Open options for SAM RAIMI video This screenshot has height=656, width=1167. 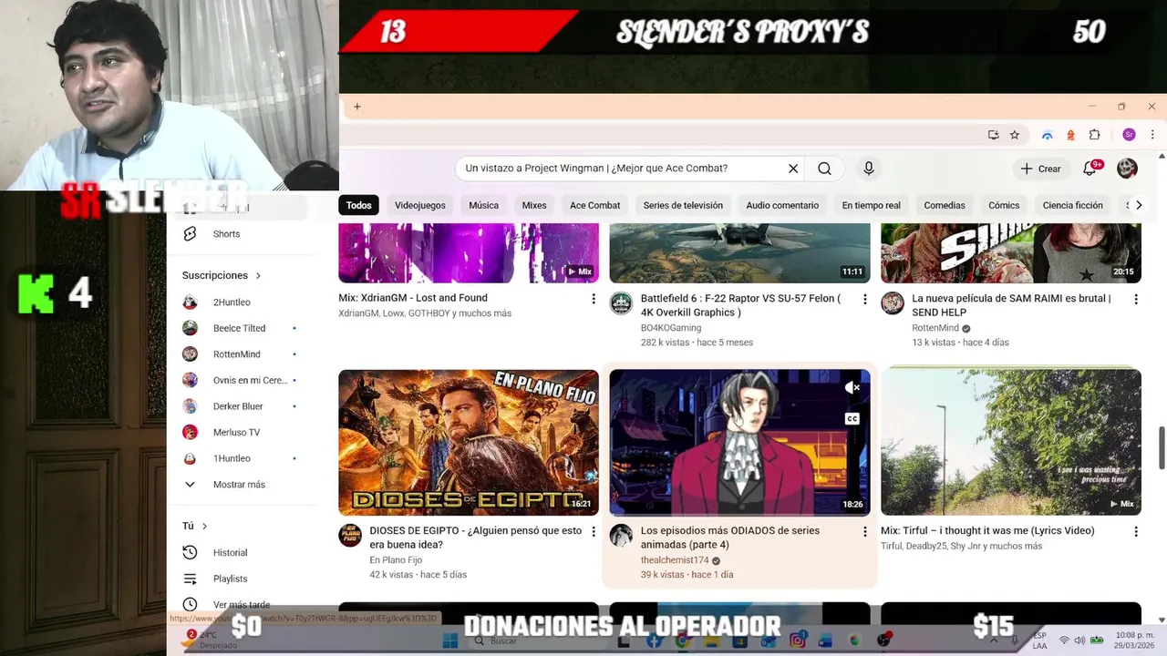point(1136,299)
